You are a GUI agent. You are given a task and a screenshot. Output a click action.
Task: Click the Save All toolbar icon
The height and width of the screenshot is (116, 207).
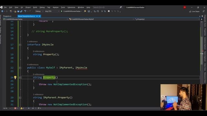click(21, 12)
